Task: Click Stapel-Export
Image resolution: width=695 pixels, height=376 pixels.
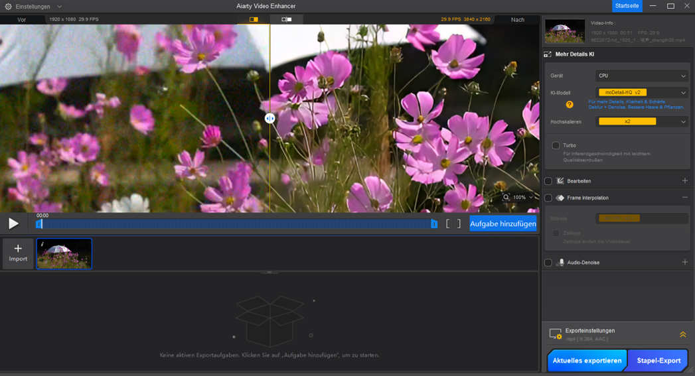Action: point(658,361)
